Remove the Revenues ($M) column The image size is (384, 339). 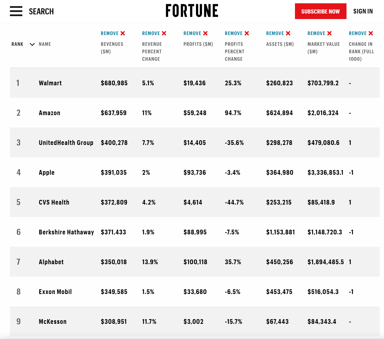pyautogui.click(x=113, y=33)
